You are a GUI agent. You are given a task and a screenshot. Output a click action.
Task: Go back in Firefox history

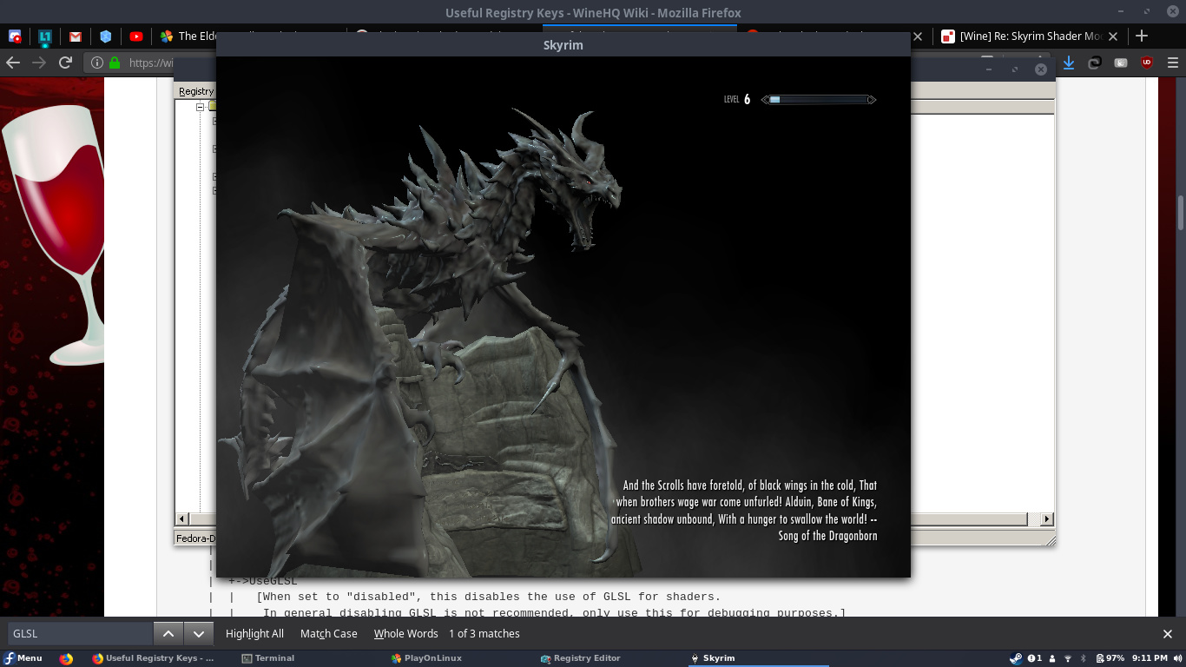point(12,63)
